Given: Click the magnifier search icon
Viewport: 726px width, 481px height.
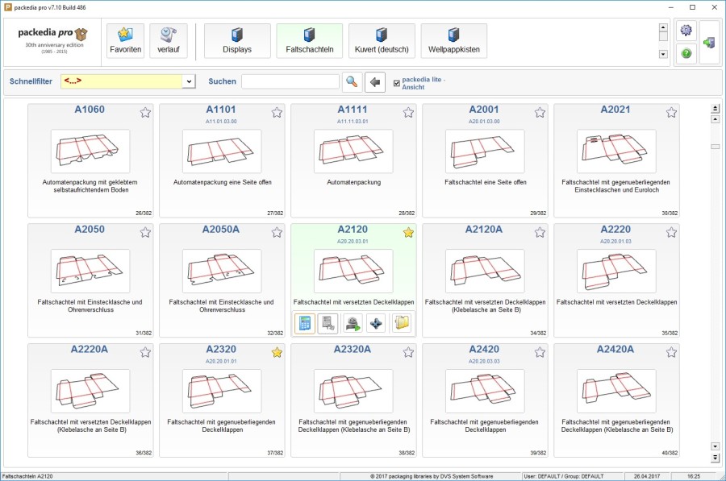Looking at the screenshot, I should pyautogui.click(x=353, y=81).
